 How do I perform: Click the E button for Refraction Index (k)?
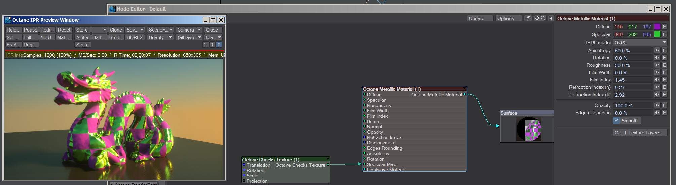664,95
